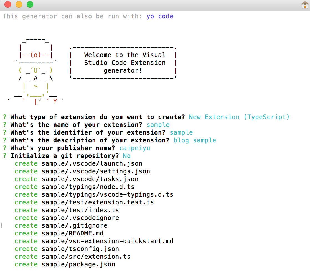Click 'sample/.vscodeignore' path

point(80,218)
